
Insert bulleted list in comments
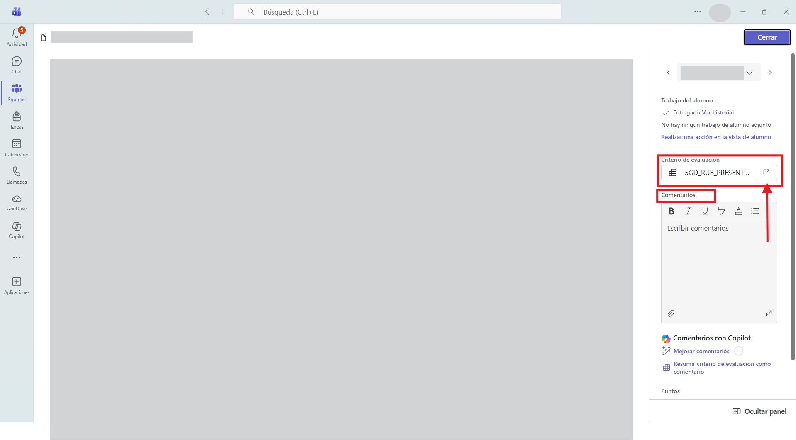[x=755, y=211]
